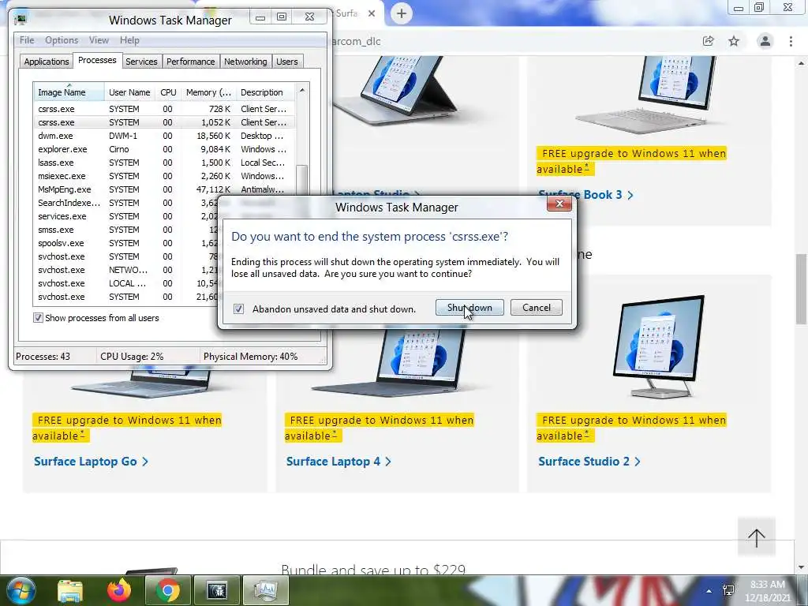Switch to the Processes tab

tap(97, 60)
